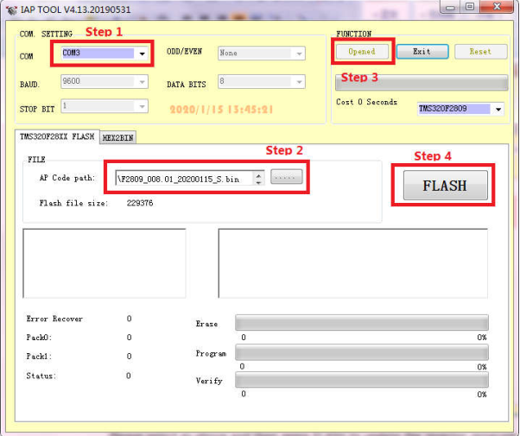
Task: Click the Pack0: label
Action: click(x=39, y=338)
